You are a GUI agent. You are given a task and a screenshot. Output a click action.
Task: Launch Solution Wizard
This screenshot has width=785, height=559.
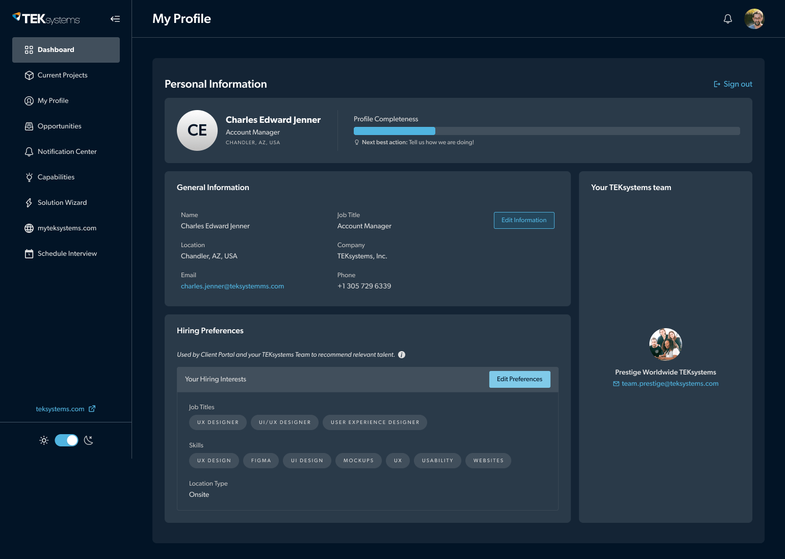point(66,203)
